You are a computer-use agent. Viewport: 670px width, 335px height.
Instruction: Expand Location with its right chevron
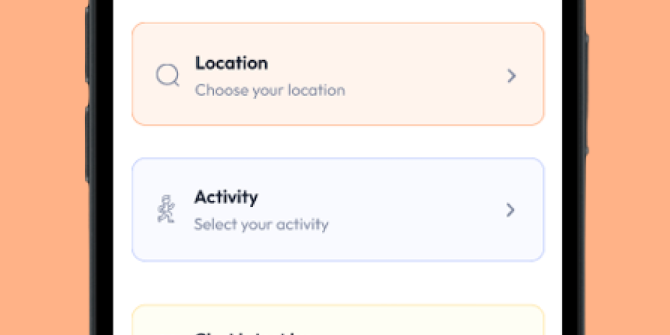512,76
